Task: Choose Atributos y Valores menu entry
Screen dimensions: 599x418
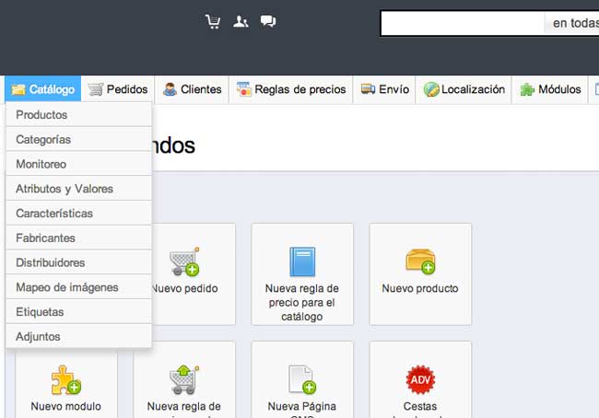Action: click(x=78, y=189)
